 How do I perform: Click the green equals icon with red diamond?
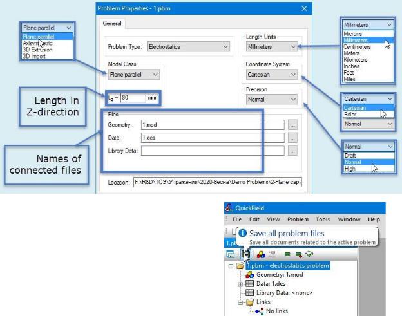[x=299, y=255]
